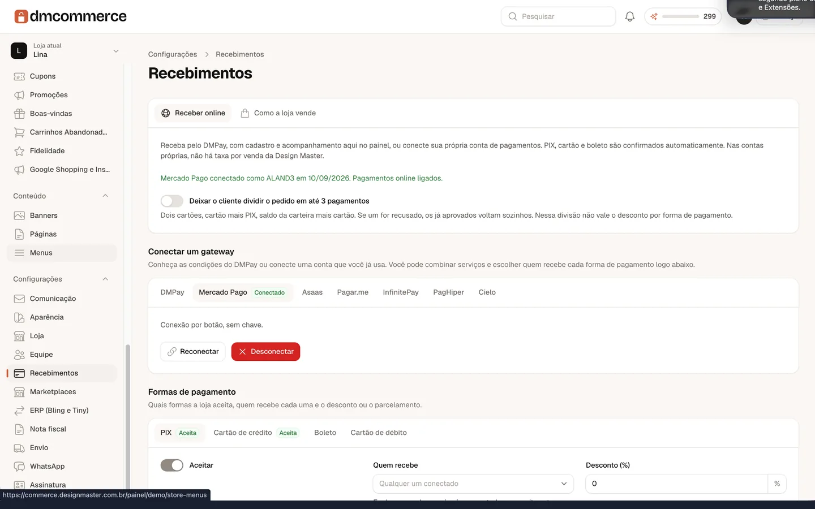Switch to the Como a loja vende tab
Image resolution: width=815 pixels, height=509 pixels.
[278, 113]
